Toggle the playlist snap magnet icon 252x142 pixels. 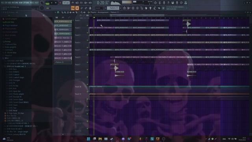tap(58, 12)
